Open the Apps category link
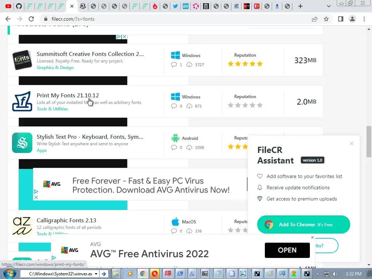The image size is (372, 279). tap(41, 150)
